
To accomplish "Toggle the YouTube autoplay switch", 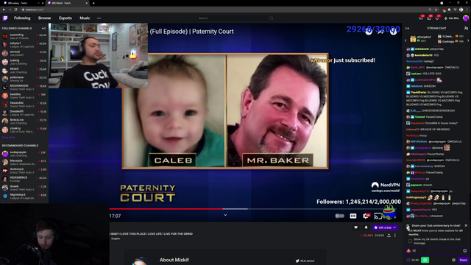I will pyautogui.click(x=339, y=216).
